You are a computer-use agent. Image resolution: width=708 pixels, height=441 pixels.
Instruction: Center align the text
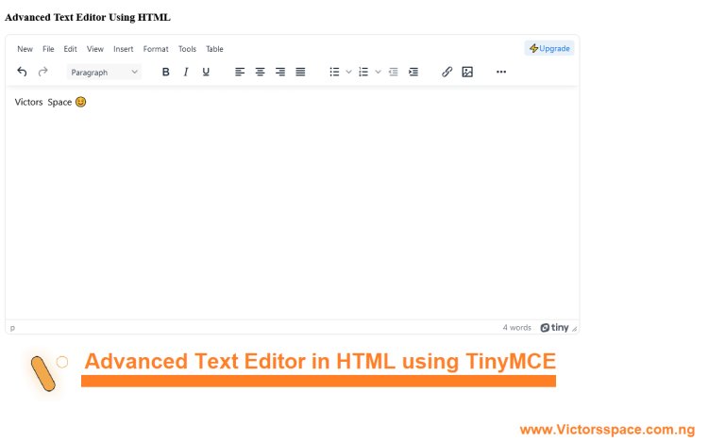(x=261, y=72)
